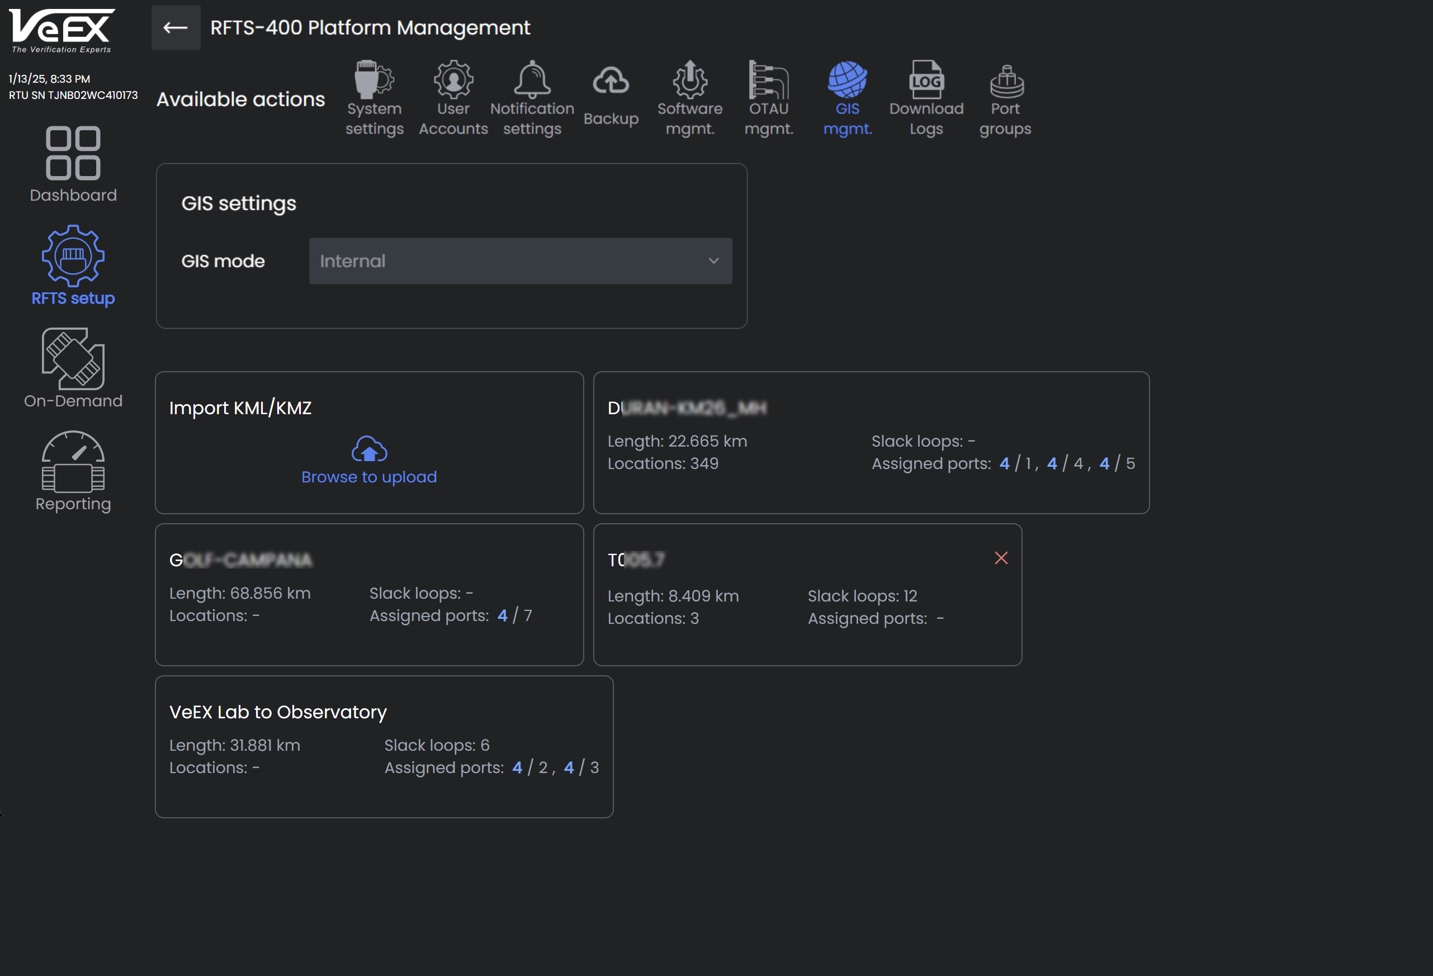Screen dimensions: 1433x976
Task: Open Software mgmt. icon
Action: pos(689,80)
